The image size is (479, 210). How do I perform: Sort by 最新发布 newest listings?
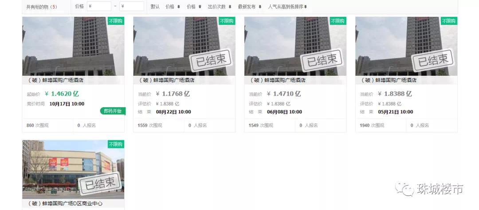click(250, 7)
